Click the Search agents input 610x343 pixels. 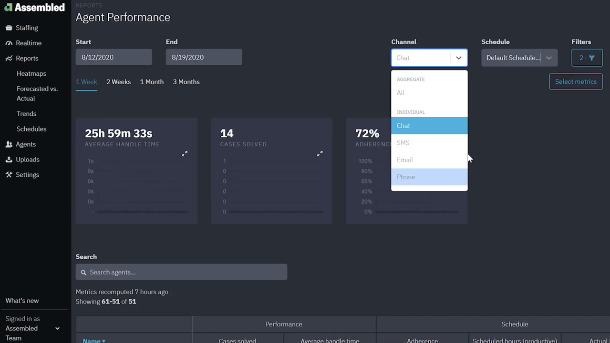pos(181,272)
